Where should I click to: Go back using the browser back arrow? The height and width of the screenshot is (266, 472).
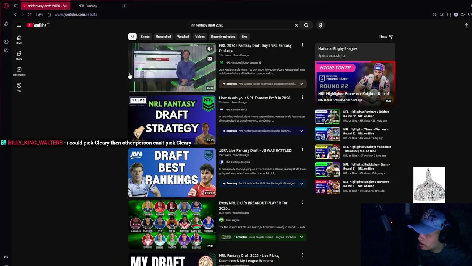(x=15, y=14)
